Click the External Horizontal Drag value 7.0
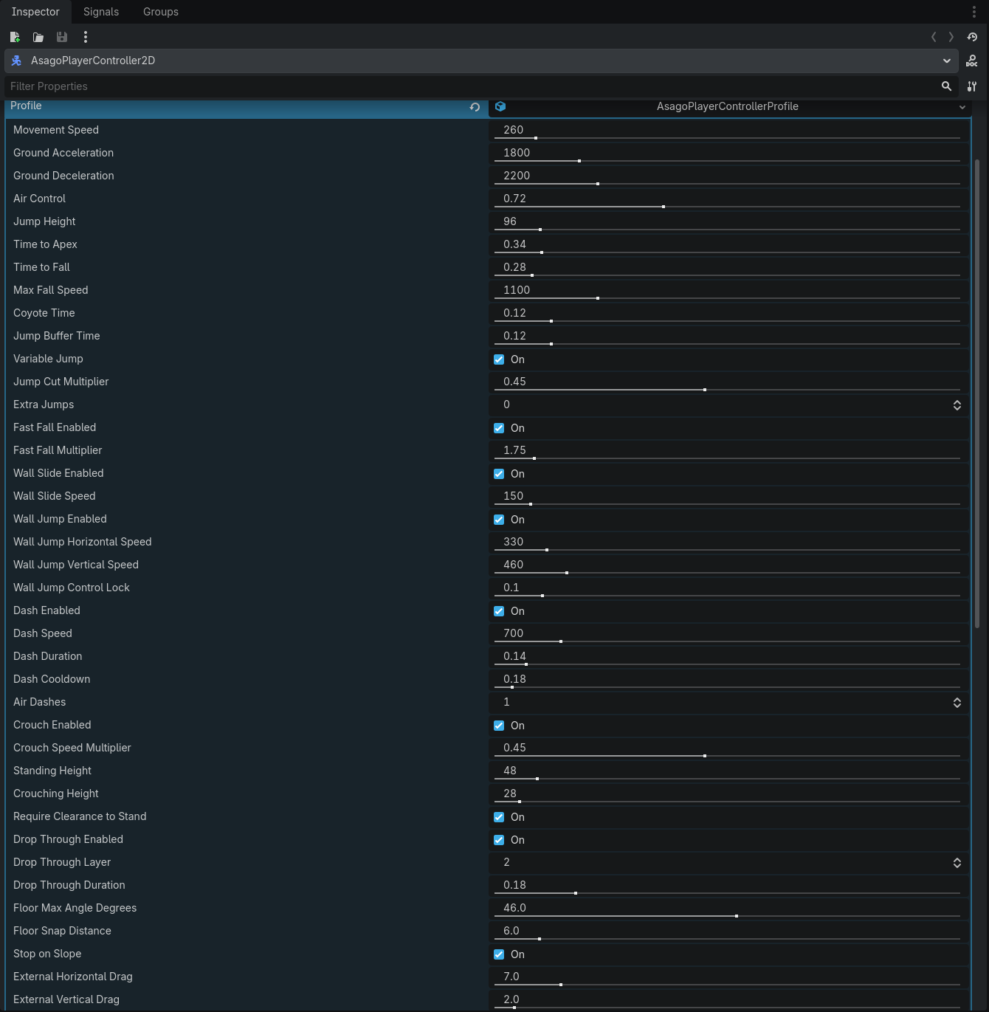Viewport: 989px width, 1012px height. [x=511, y=977]
